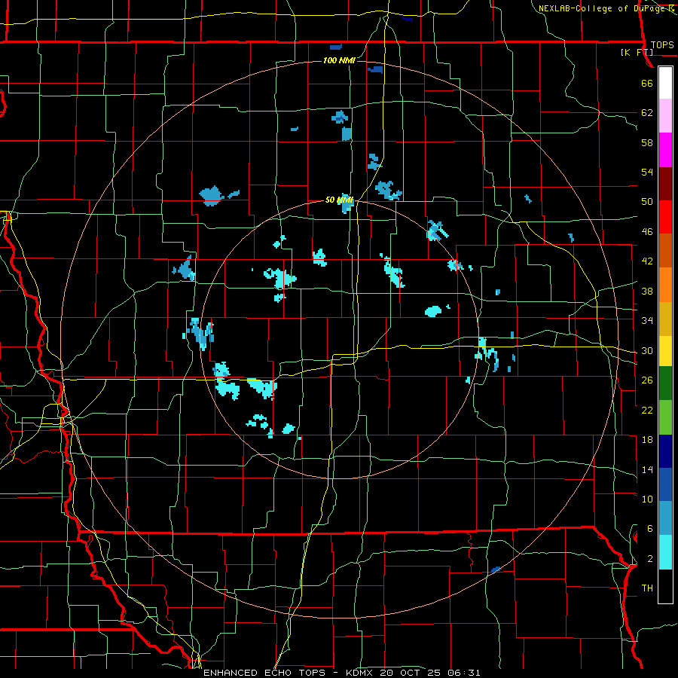The height and width of the screenshot is (678, 678).
Task: Click the "50 NMI" range ring label
Action: tap(340, 200)
